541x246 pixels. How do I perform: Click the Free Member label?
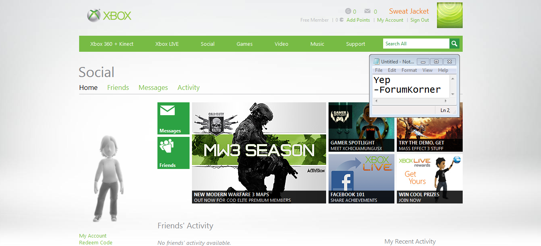coord(314,20)
